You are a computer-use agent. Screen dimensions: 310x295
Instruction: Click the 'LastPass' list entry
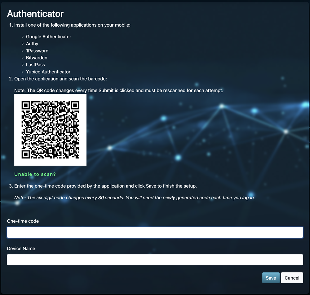[35, 65]
